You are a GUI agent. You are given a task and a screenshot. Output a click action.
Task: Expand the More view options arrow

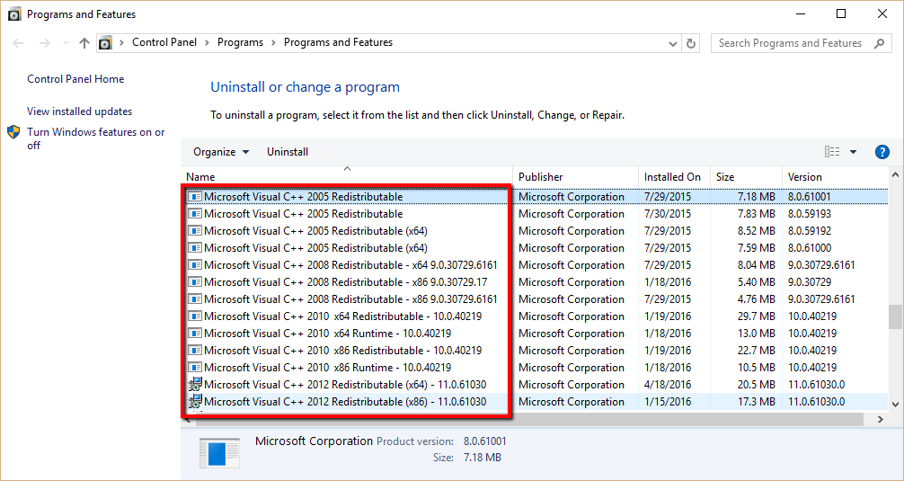click(854, 152)
